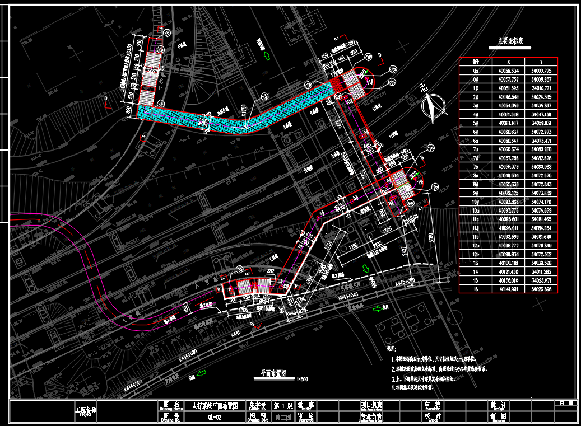Image resolution: width=581 pixels, height=426 pixels.
Task: Click the 日期 date cell
Action: point(566,403)
